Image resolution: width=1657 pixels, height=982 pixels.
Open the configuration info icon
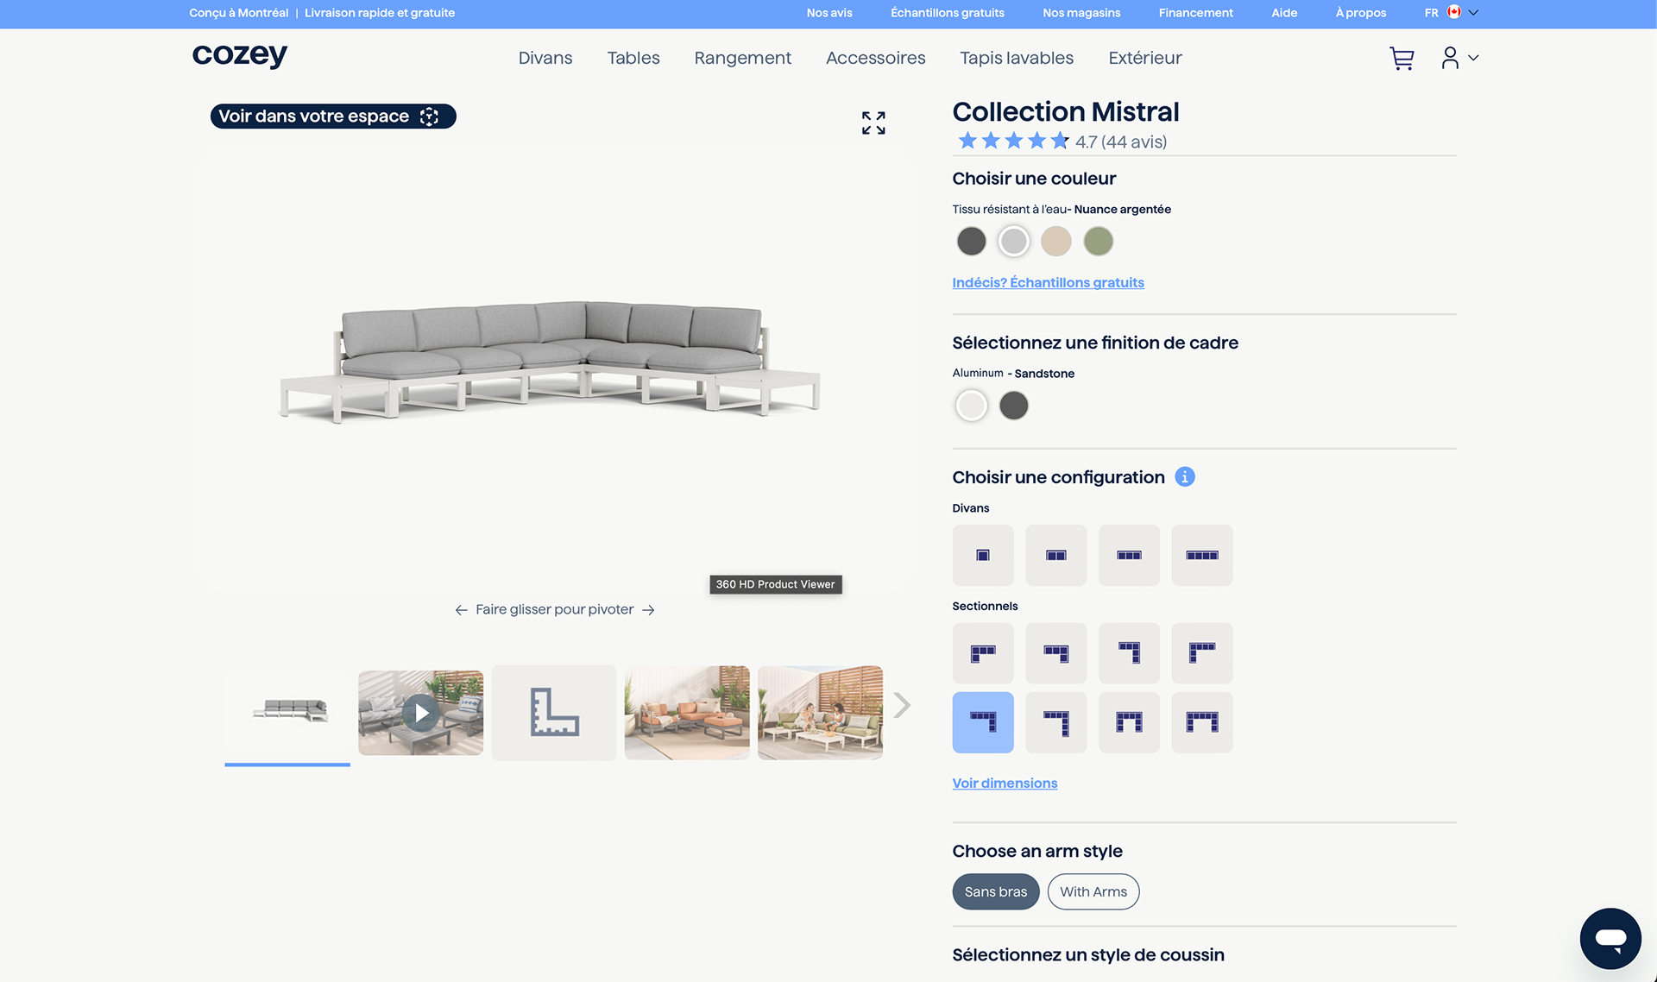click(1185, 477)
